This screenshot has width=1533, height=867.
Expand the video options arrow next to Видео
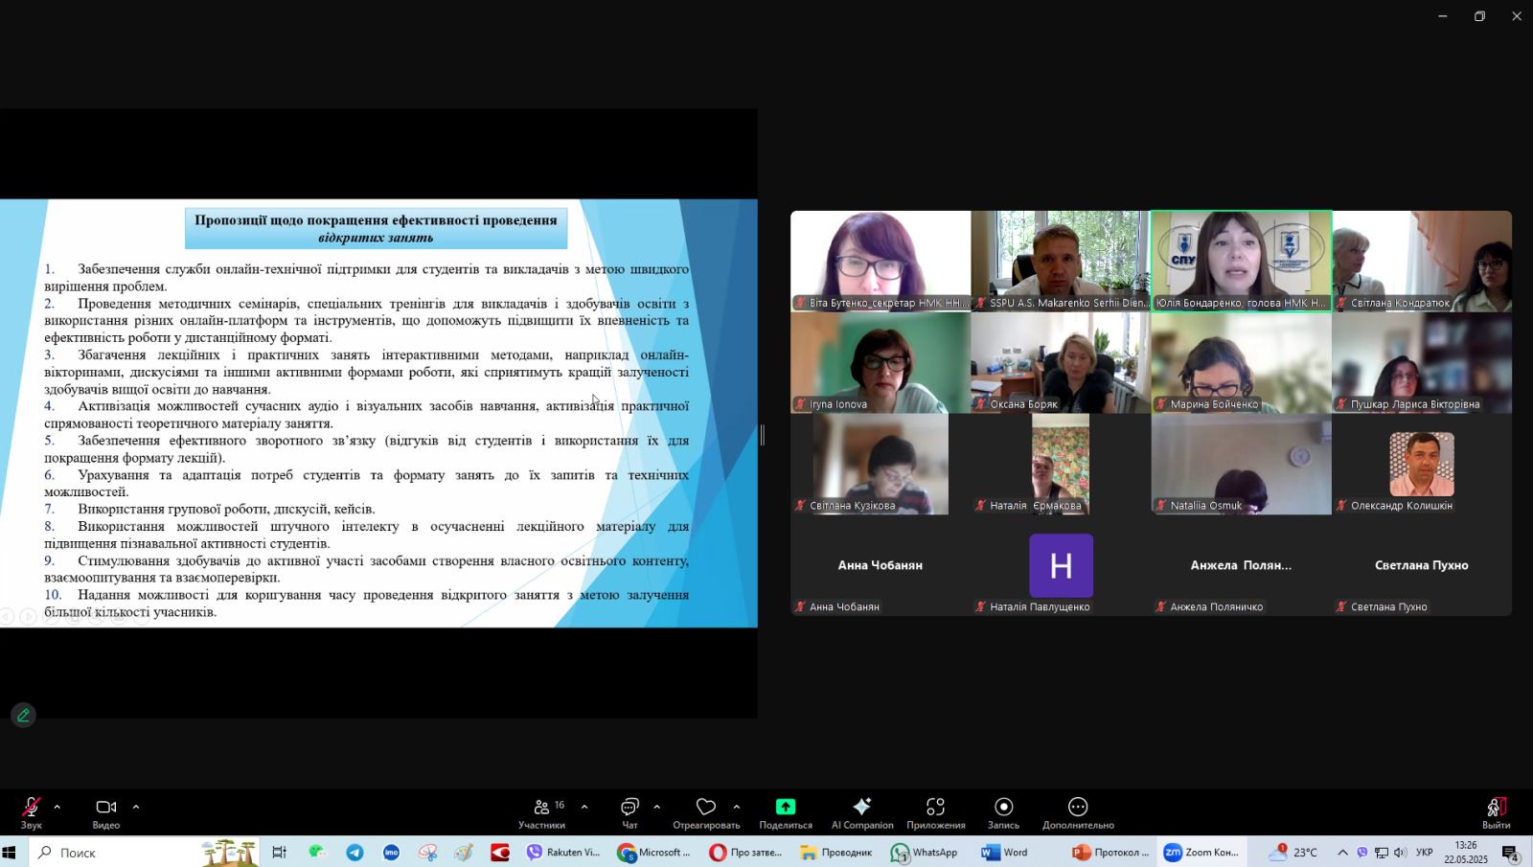pos(136,807)
